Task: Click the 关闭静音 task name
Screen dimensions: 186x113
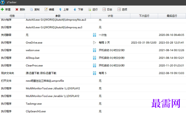Action: pyautogui.click(x=6, y=35)
